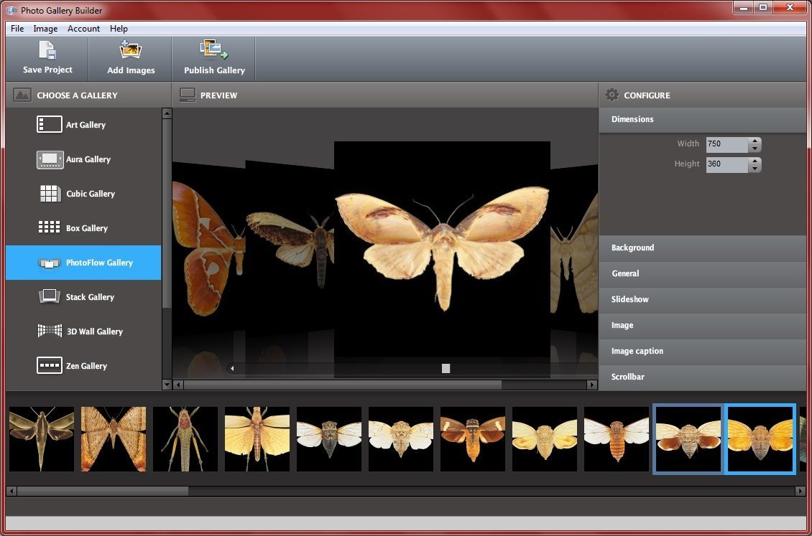The image size is (812, 536).
Task: Click the Height input field
Action: click(727, 164)
